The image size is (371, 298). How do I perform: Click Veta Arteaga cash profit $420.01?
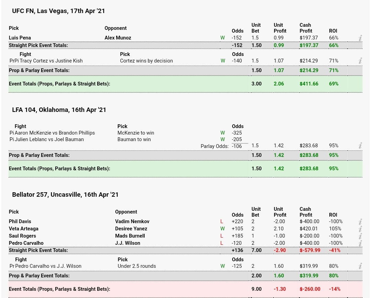point(308,229)
